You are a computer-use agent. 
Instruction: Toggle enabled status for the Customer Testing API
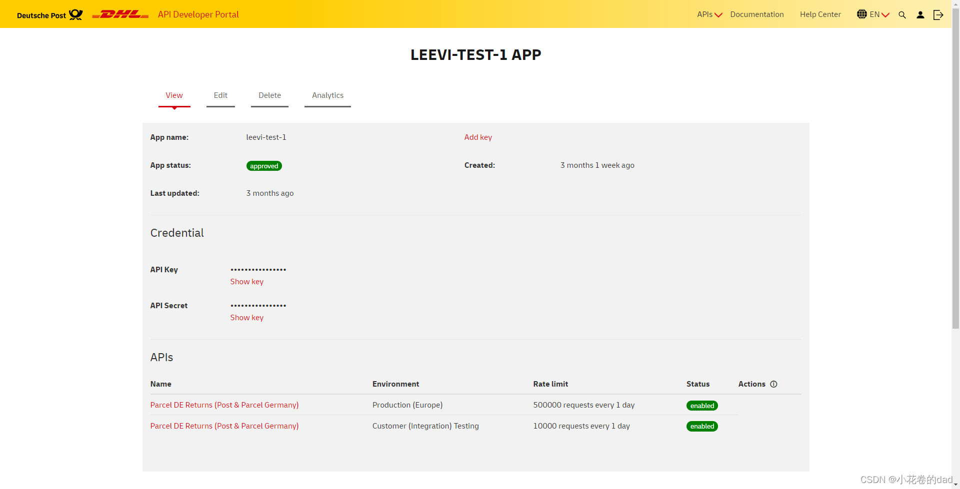click(702, 426)
